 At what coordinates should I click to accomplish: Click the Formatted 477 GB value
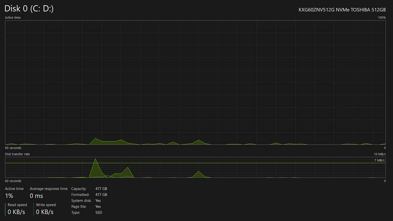[x=101, y=194]
